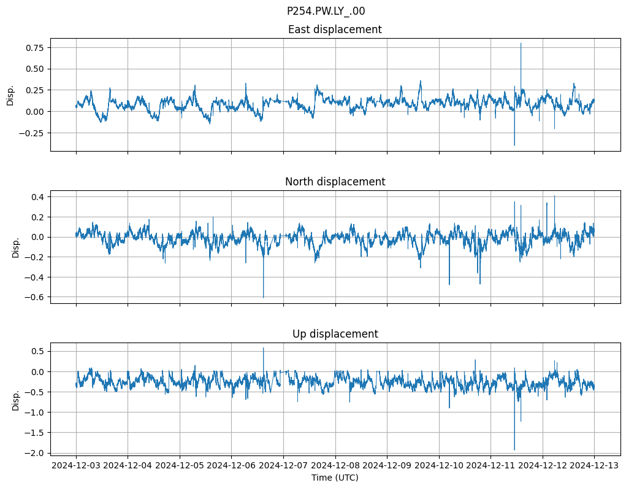Click the deepest downward spike in Up plot
Image resolution: width=626 pixels, height=488 pixels.
[x=514, y=449]
